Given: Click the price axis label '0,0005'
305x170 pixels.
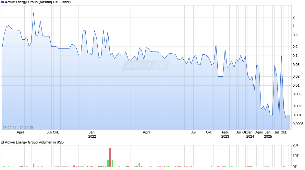Looking at the screenshot, I should 298,124.
